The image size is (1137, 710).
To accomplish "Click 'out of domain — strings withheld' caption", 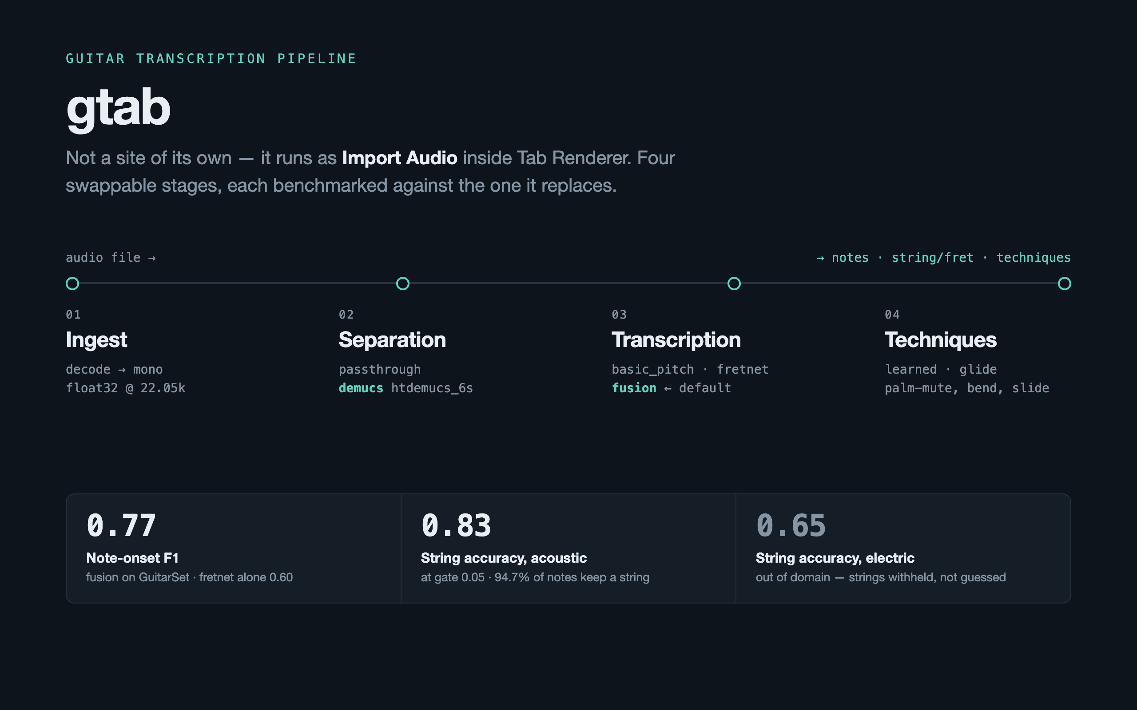I will (881, 577).
